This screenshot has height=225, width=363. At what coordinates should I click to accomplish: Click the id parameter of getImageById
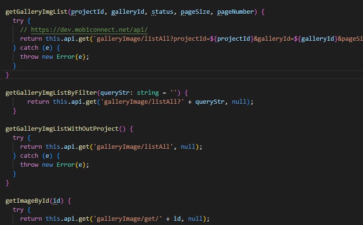(56, 201)
